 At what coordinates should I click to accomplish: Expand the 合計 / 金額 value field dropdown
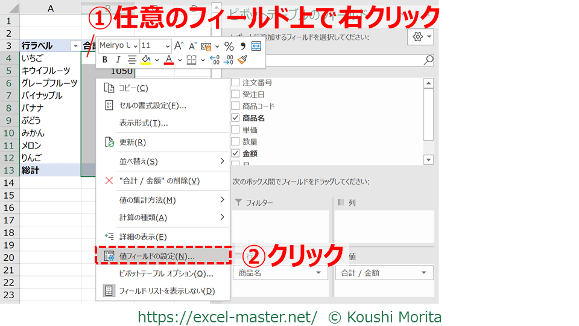tap(426, 273)
